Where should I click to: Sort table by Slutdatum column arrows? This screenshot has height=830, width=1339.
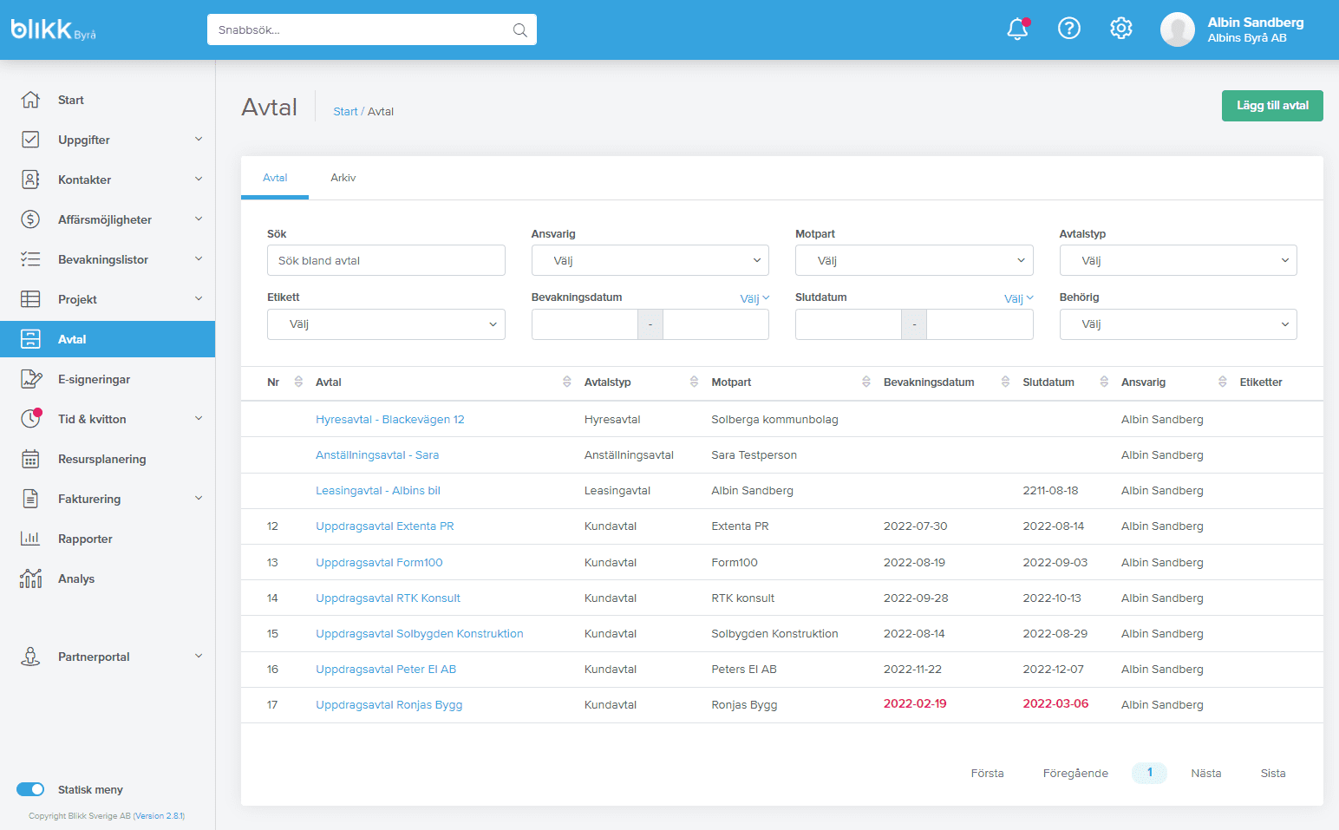click(x=1104, y=382)
